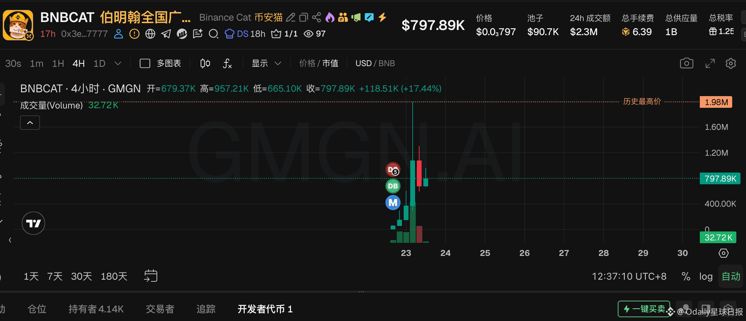This screenshot has width=746, height=321.
Task: Open the 持有者 4.14K holders tab
Action: [x=96, y=309]
